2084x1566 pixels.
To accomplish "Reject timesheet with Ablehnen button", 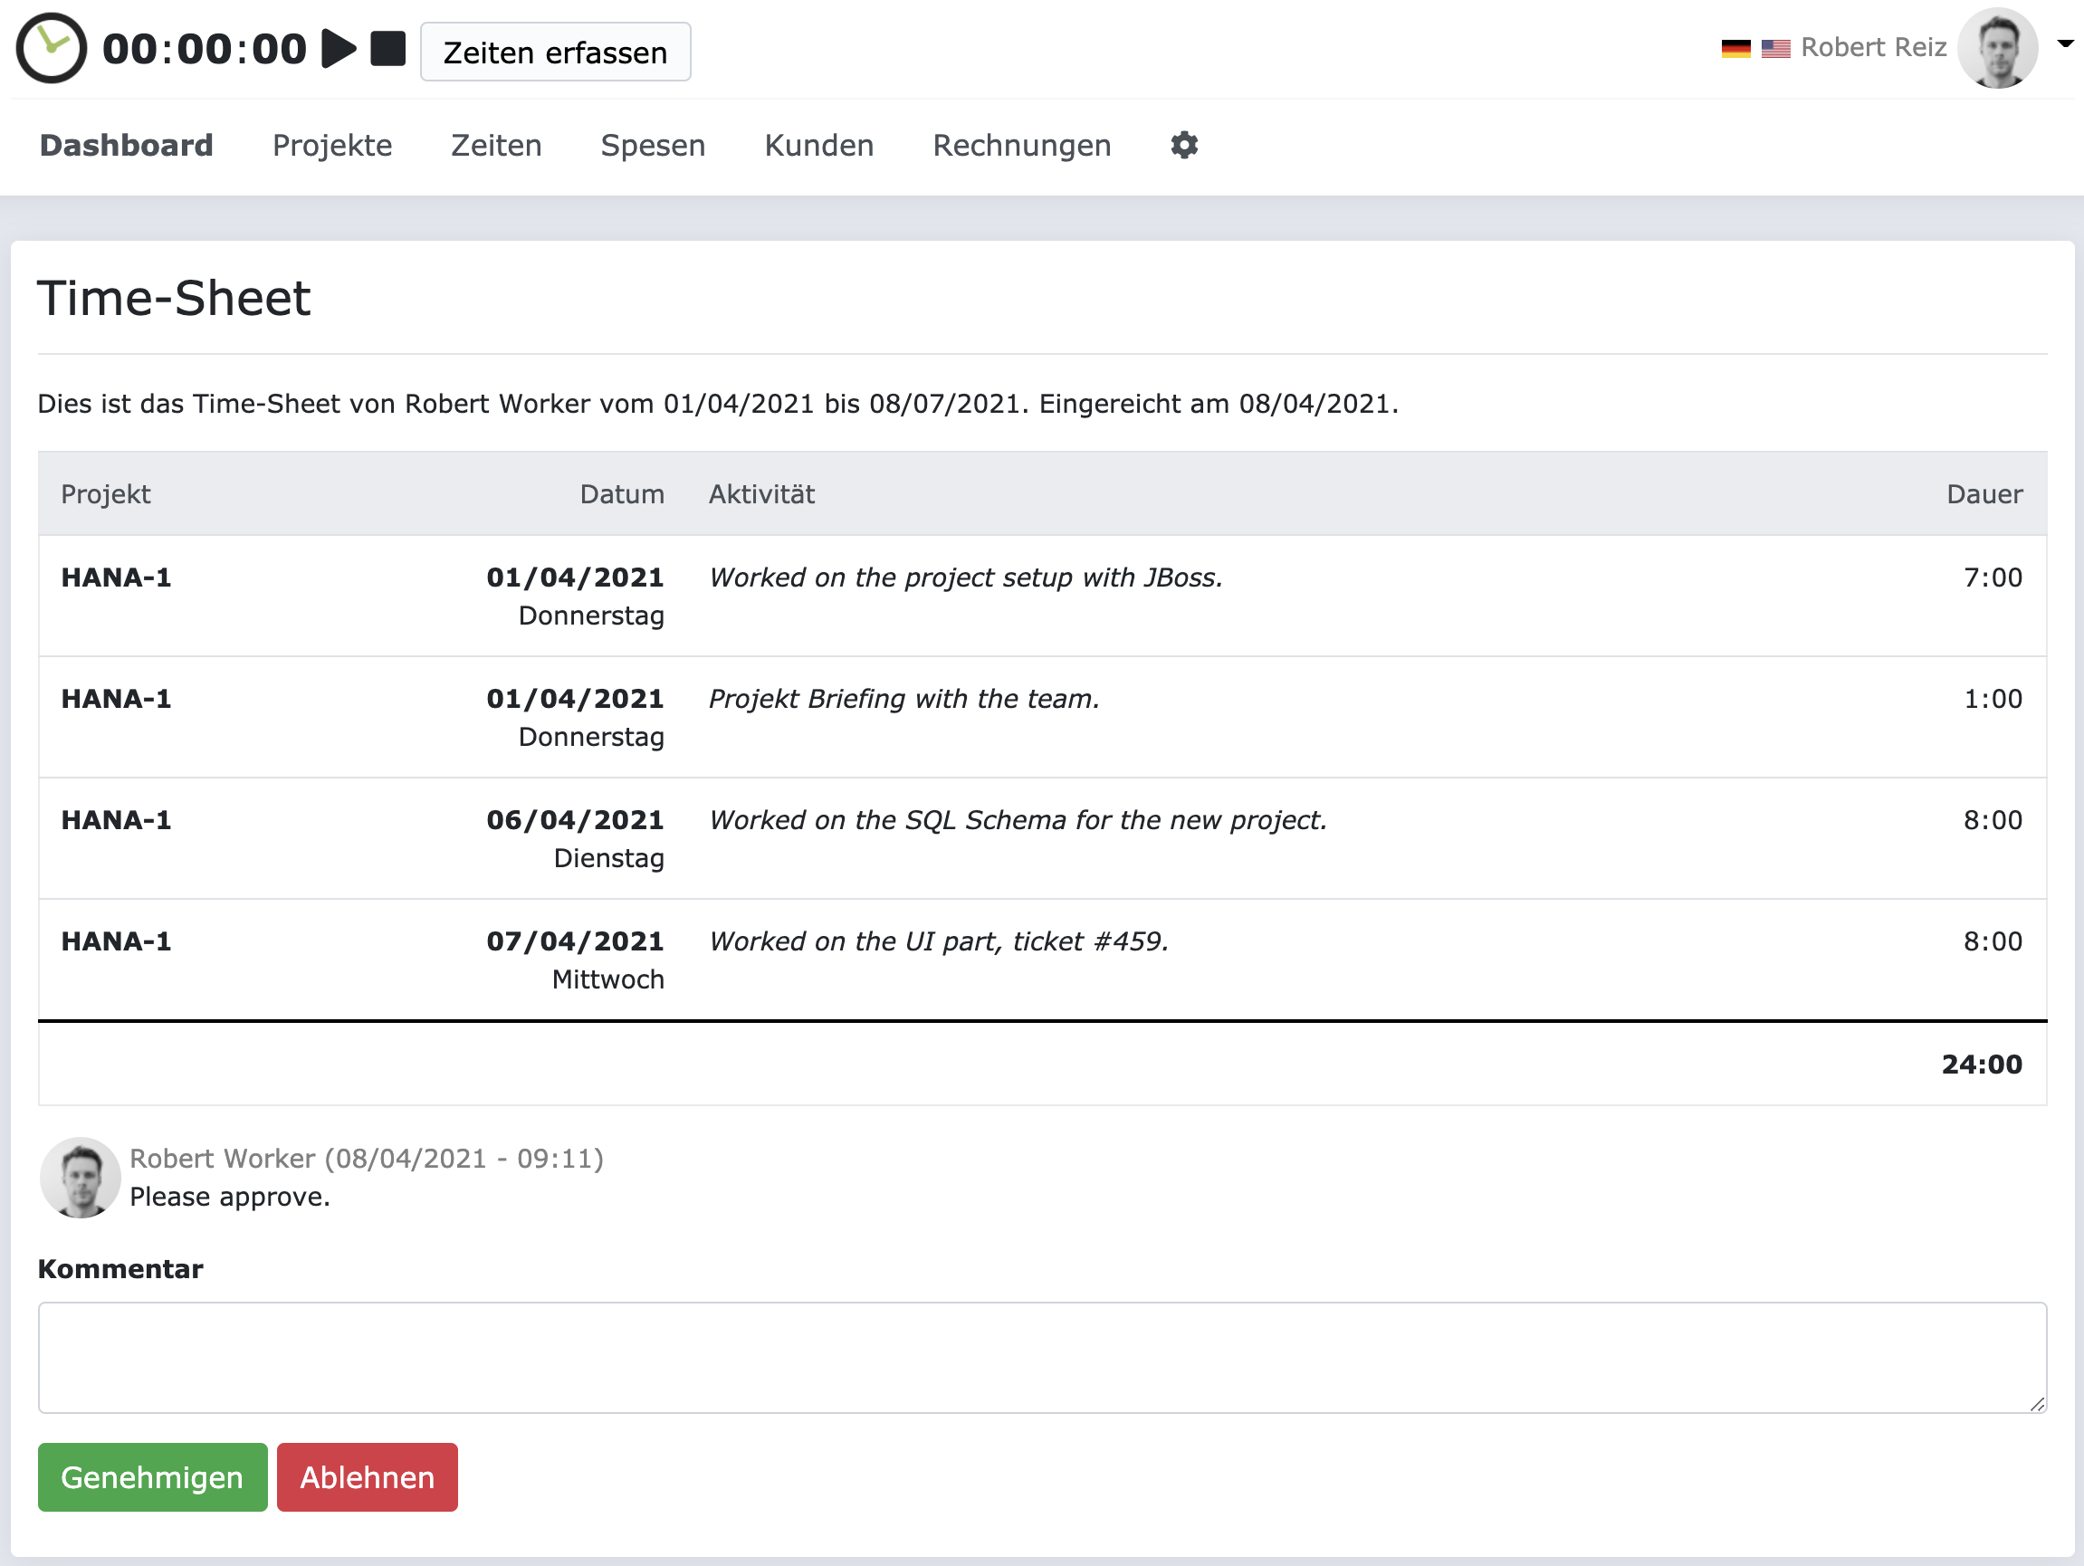I will point(367,1476).
